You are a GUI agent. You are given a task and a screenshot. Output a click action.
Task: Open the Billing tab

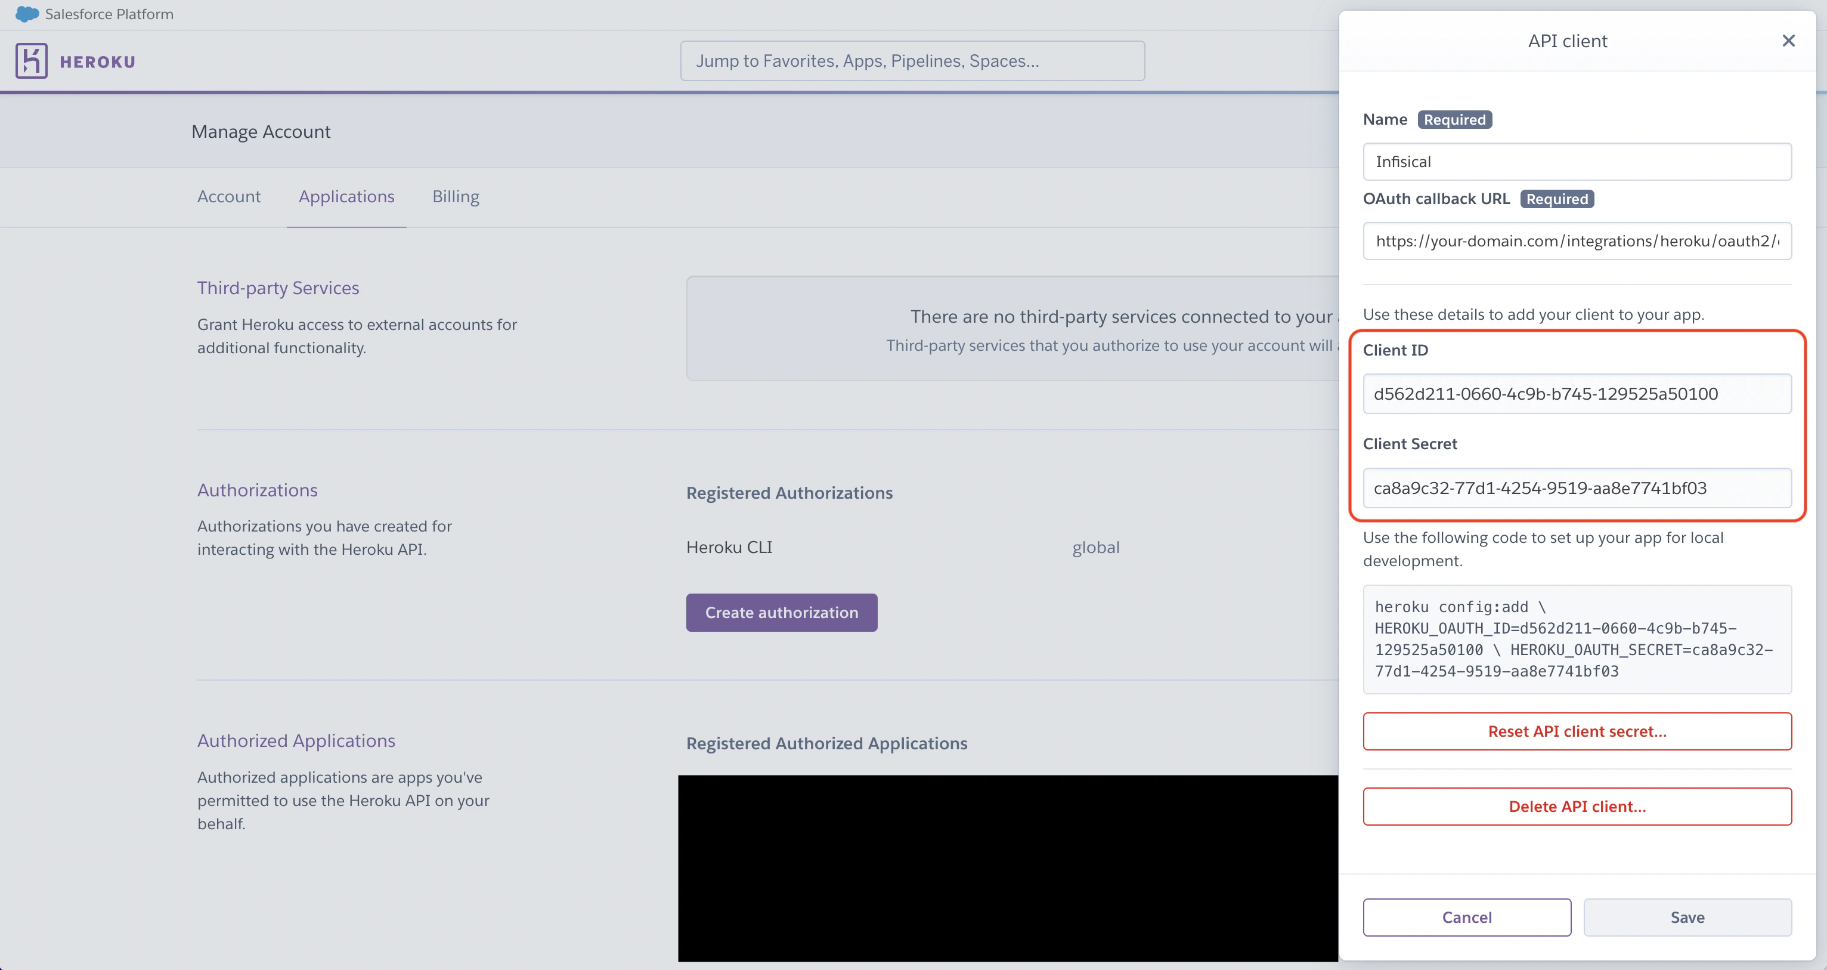click(456, 196)
